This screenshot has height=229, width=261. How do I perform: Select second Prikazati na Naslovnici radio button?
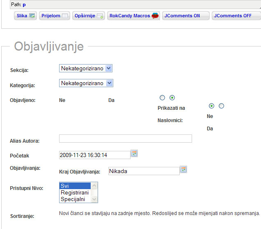[x=222, y=106]
